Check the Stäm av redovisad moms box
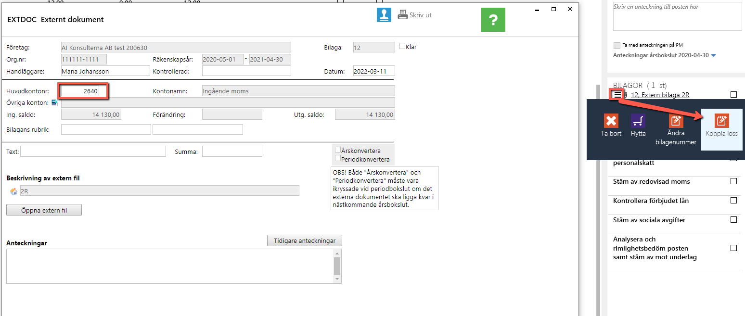The width and height of the screenshot is (745, 316). 733,181
